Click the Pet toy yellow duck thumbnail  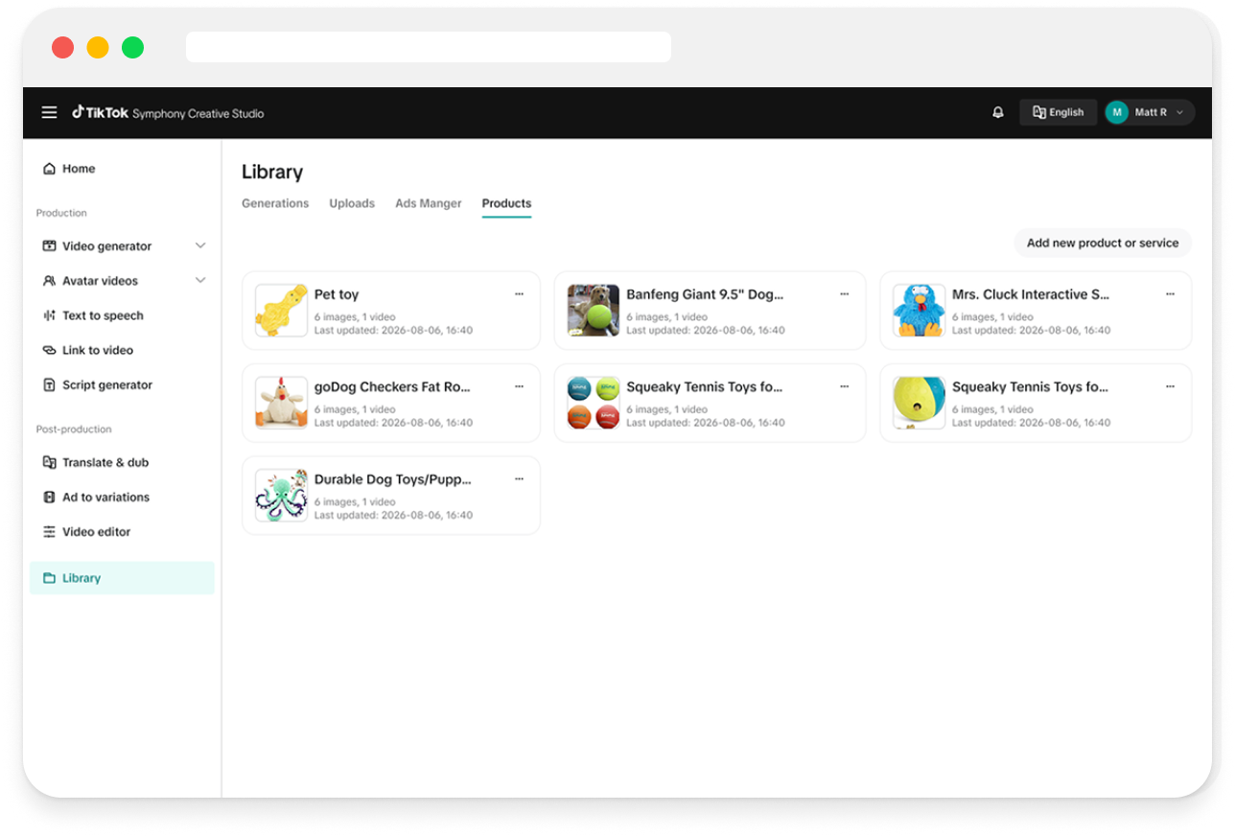pos(281,311)
